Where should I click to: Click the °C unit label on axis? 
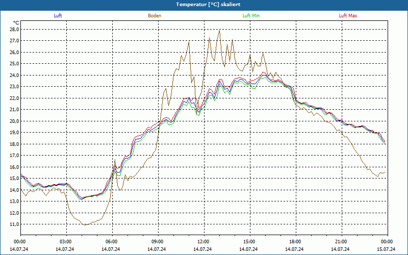[x=16, y=23]
